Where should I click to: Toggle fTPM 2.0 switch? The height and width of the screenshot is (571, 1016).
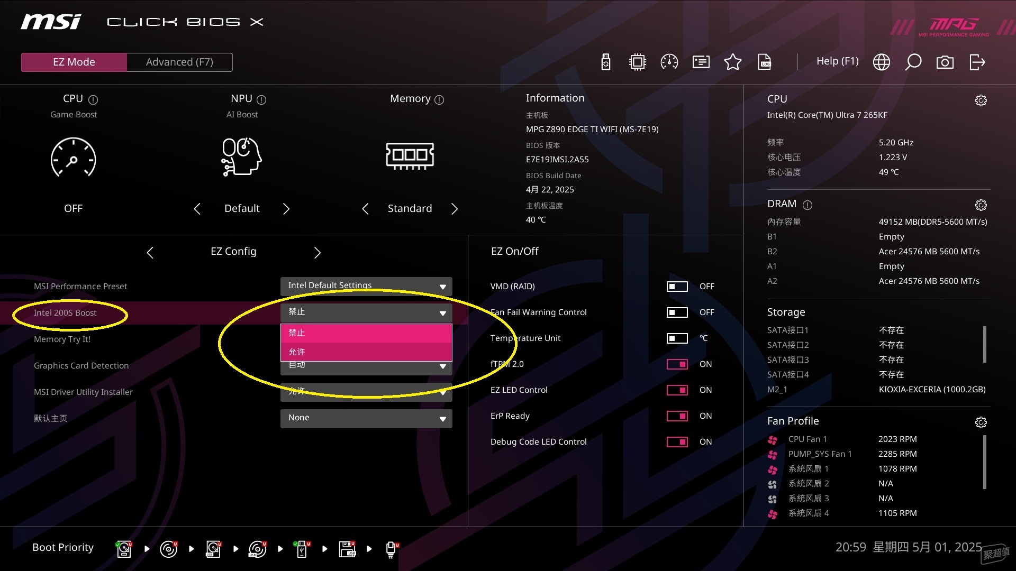677,364
